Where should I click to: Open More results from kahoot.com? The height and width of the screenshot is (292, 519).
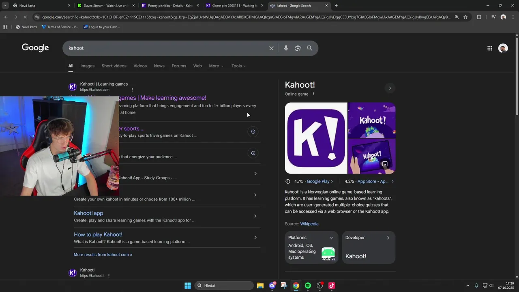[103, 255]
